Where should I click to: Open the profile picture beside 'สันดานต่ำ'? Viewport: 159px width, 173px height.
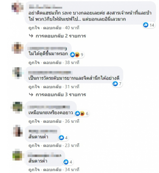tap(18, 131)
